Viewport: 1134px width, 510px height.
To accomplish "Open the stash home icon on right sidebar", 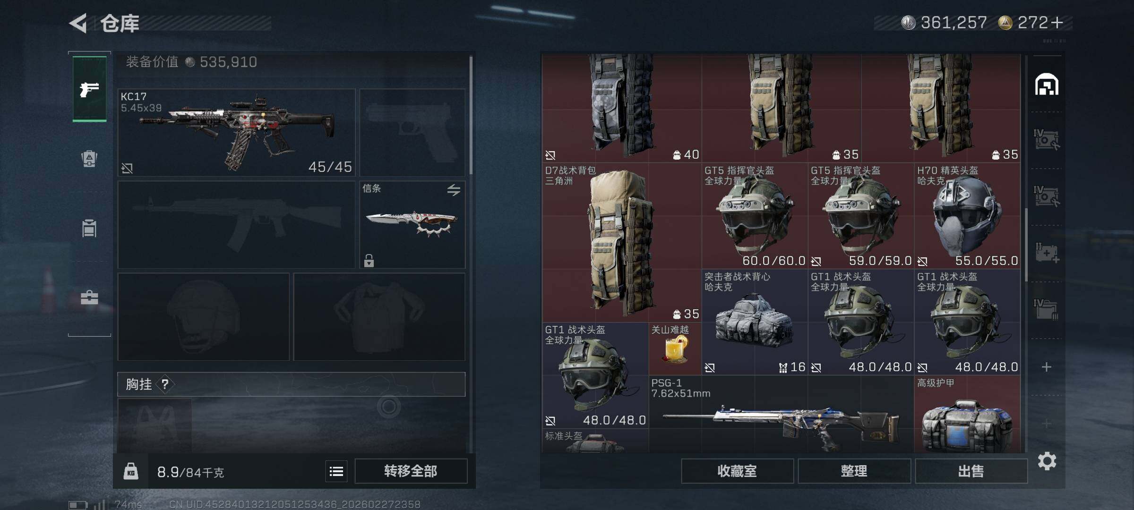I will (x=1047, y=85).
